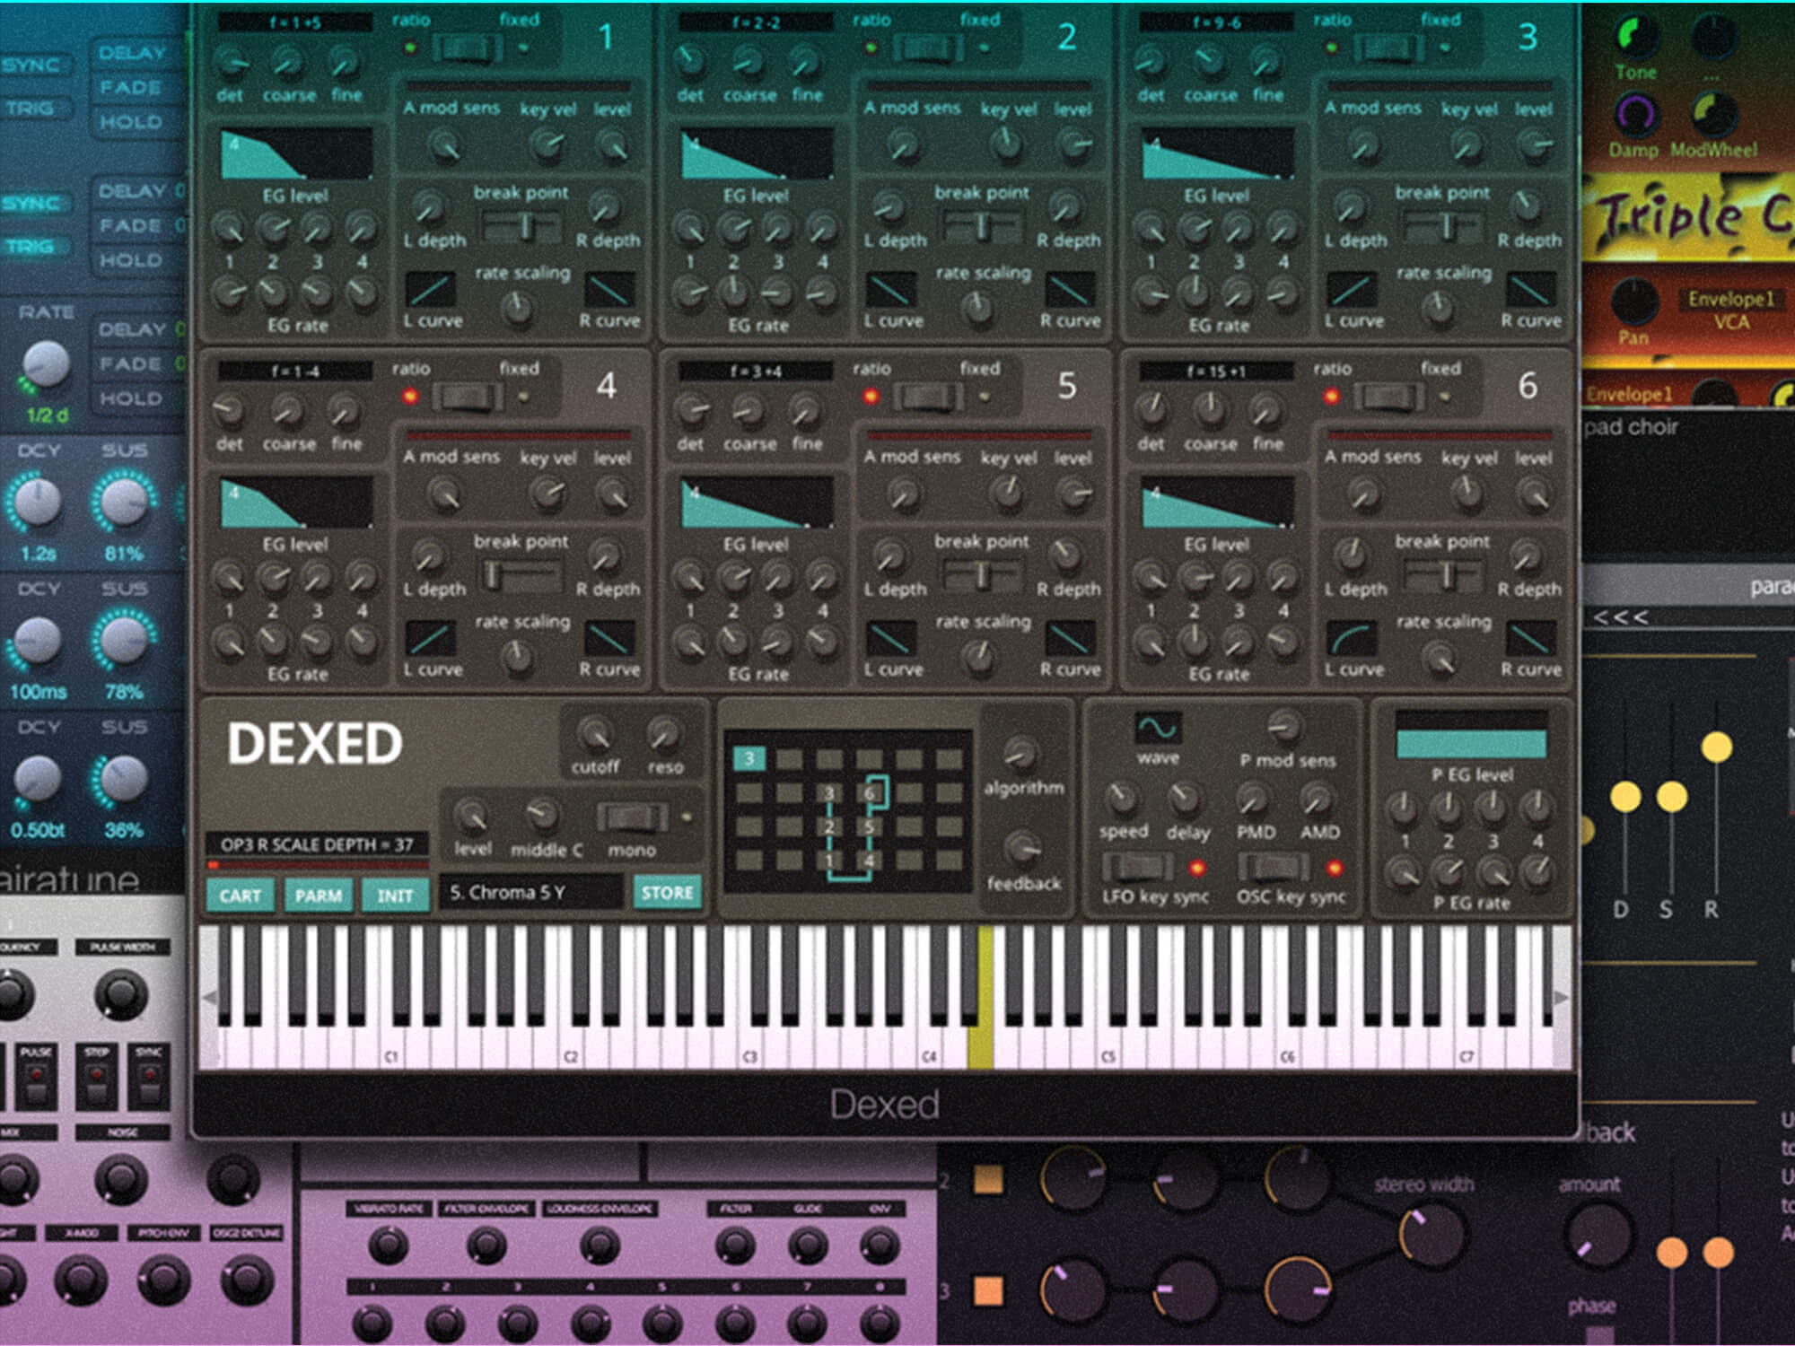Click operator 2 L curve icon
1795x1346 pixels.
point(891,290)
